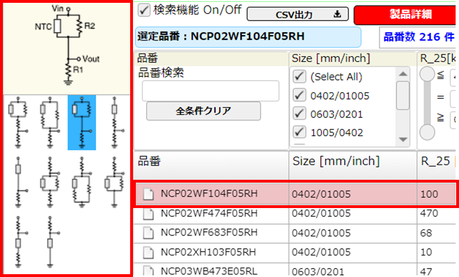Select bottom-row circuit with NTC between two resistors

pyautogui.click(x=18, y=240)
